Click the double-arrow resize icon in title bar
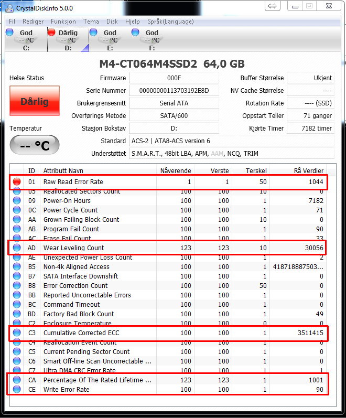Viewport: 346px width, 418px height. (x=273, y=6)
